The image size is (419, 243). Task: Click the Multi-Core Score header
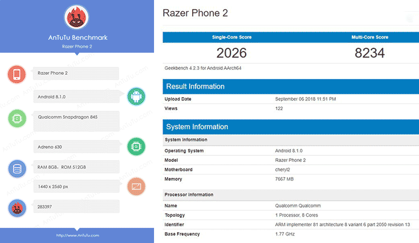click(370, 37)
